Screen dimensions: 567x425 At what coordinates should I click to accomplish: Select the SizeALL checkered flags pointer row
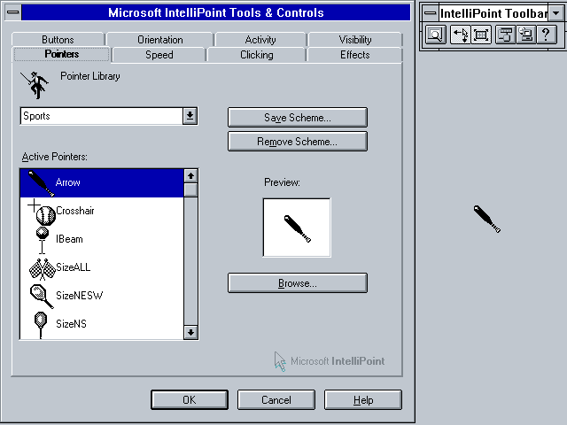pyautogui.click(x=102, y=267)
